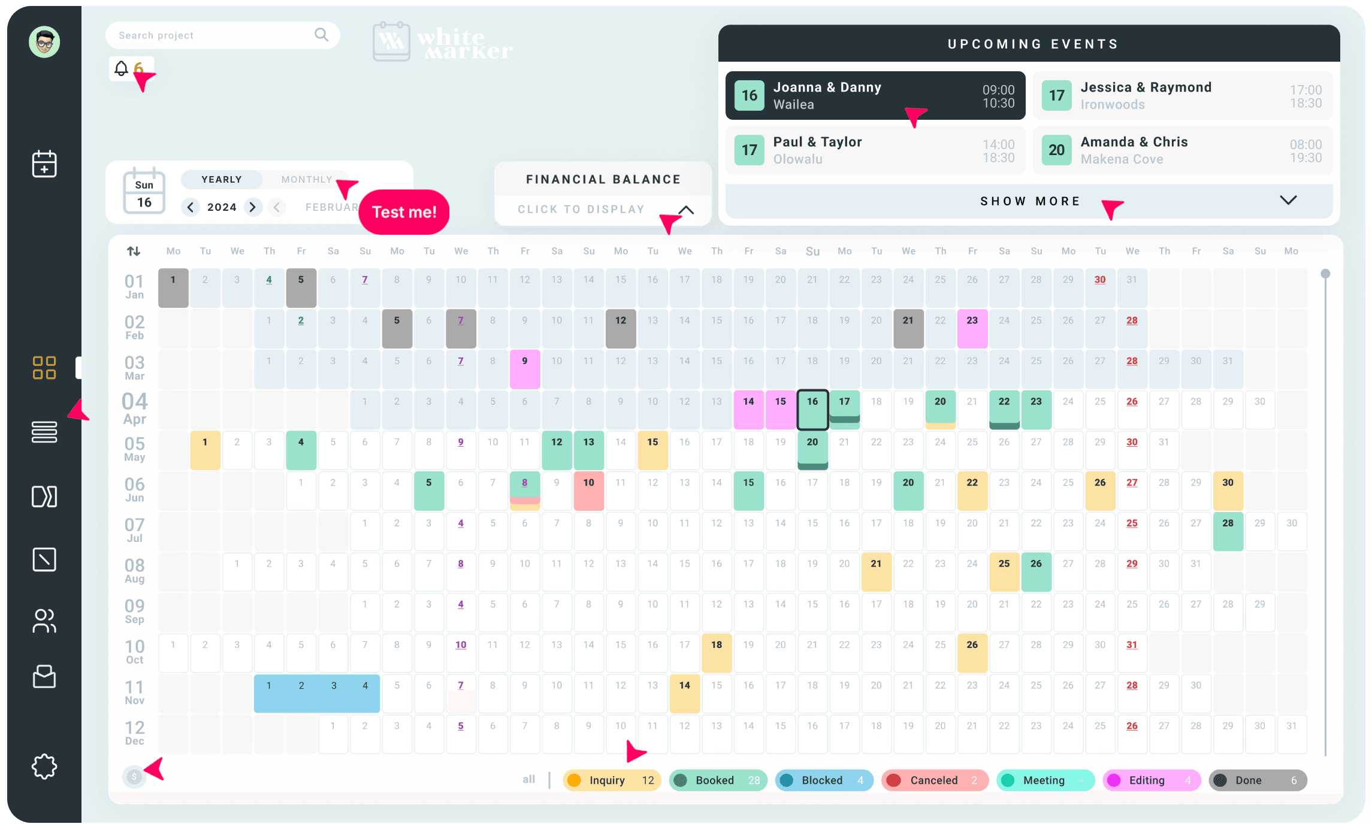
Task: Select canceled June 10 cell
Action: tap(589, 491)
